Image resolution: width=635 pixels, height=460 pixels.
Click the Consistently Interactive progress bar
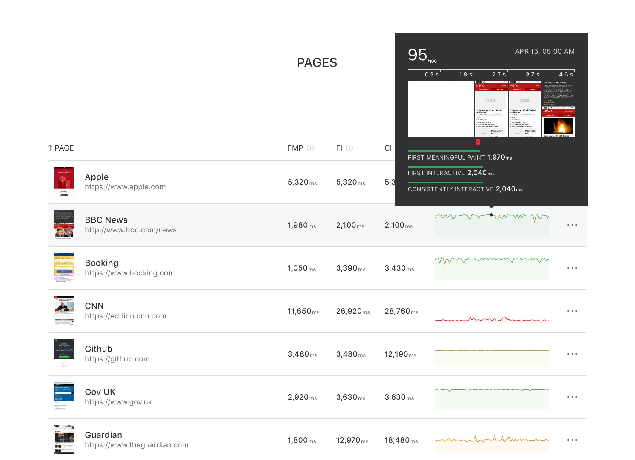pyautogui.click(x=445, y=182)
